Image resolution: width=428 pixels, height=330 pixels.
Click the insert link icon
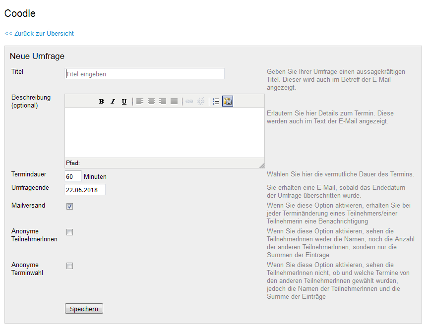pos(189,102)
